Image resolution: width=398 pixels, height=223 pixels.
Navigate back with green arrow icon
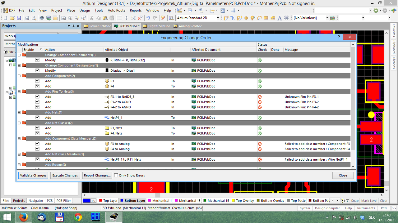point(376,10)
